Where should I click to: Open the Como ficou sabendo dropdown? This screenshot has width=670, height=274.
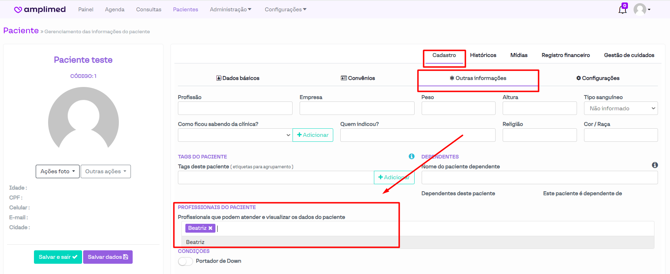235,135
